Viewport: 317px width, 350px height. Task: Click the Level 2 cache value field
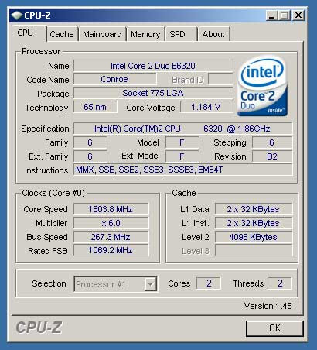tap(254, 237)
